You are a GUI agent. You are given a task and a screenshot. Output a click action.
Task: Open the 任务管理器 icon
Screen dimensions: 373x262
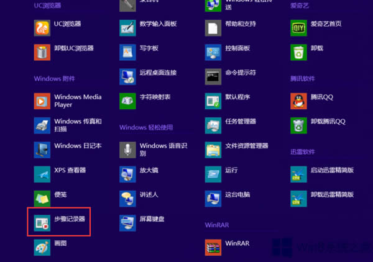pos(213,125)
